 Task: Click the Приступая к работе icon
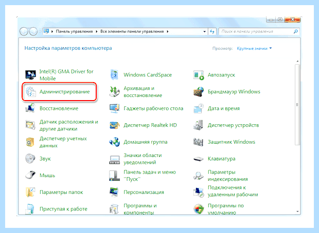point(30,209)
